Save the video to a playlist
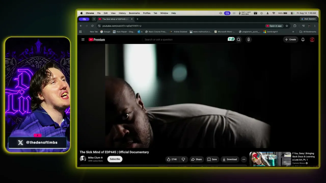This screenshot has width=326, height=183. [x=212, y=159]
